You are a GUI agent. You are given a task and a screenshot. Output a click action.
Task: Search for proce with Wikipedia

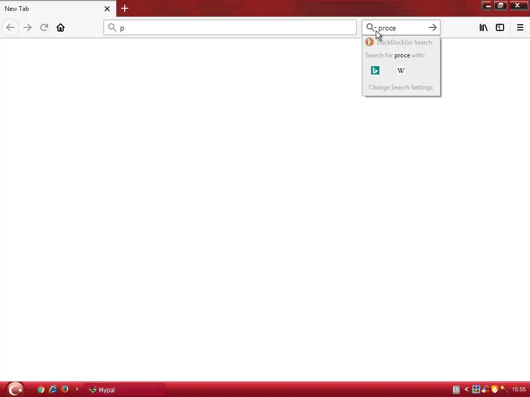click(x=401, y=70)
